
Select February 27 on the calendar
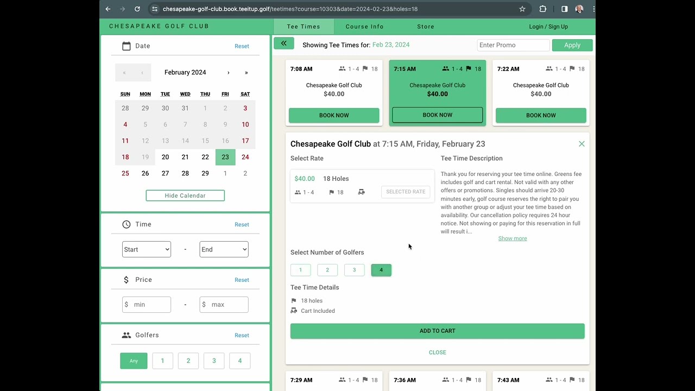(x=165, y=173)
